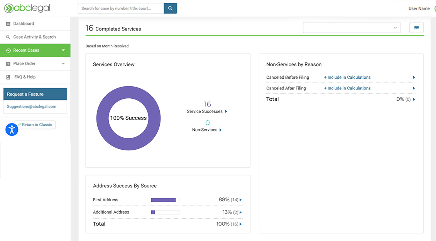Include Canceled Before Filing in calculations
Screen dimensions: 436x241
pos(347,78)
